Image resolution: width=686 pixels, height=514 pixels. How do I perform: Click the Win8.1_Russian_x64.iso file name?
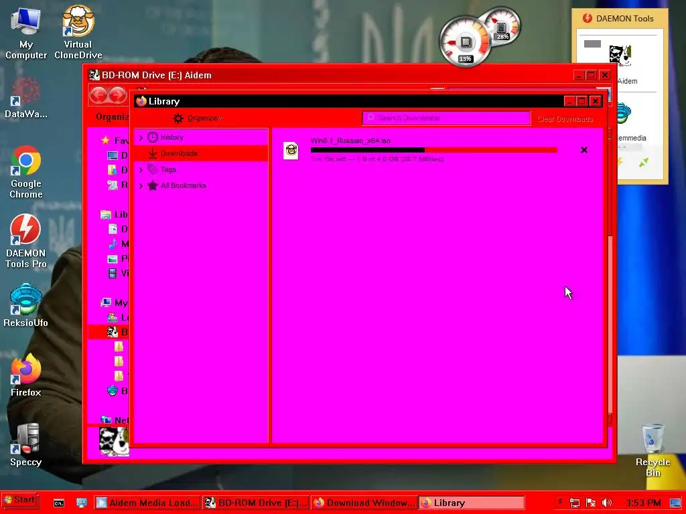click(x=350, y=141)
